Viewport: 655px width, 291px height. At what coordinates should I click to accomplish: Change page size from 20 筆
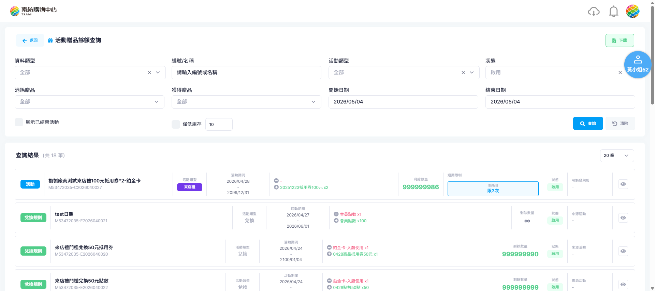617,156
